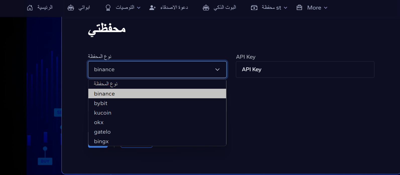This screenshot has height=175, width=400.
Task: Open the More menu chevron
Action: click(x=326, y=8)
